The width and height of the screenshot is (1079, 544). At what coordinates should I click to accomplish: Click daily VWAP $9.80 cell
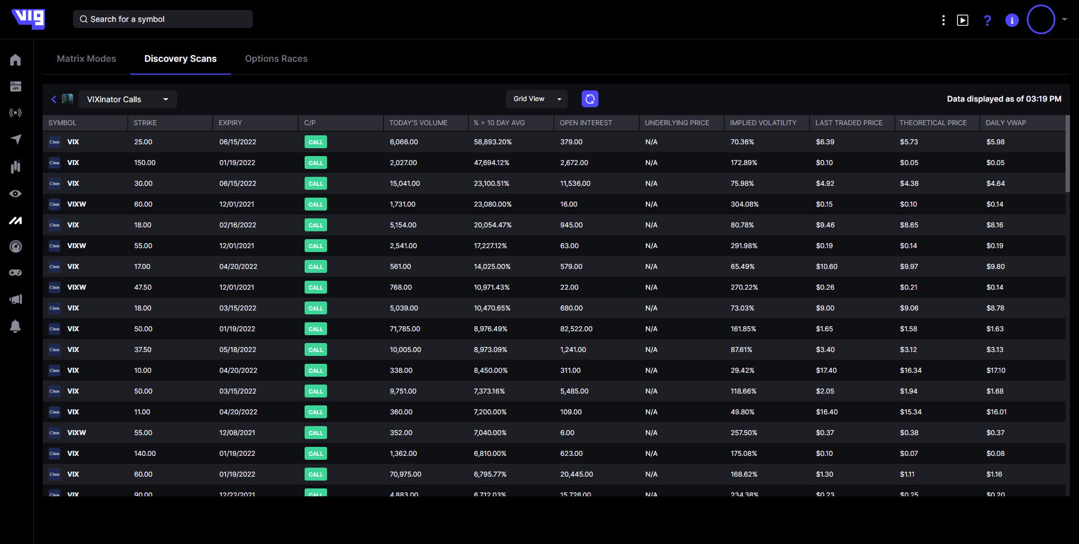coord(995,267)
